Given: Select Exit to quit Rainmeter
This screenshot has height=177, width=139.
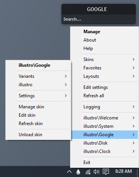Looking at the screenshot, I should click(x=104, y=163).
